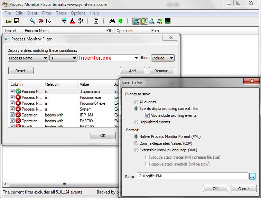The height and width of the screenshot is (198, 261).
Task: Click the Jump To green arrow icon
Action: coord(120,21)
